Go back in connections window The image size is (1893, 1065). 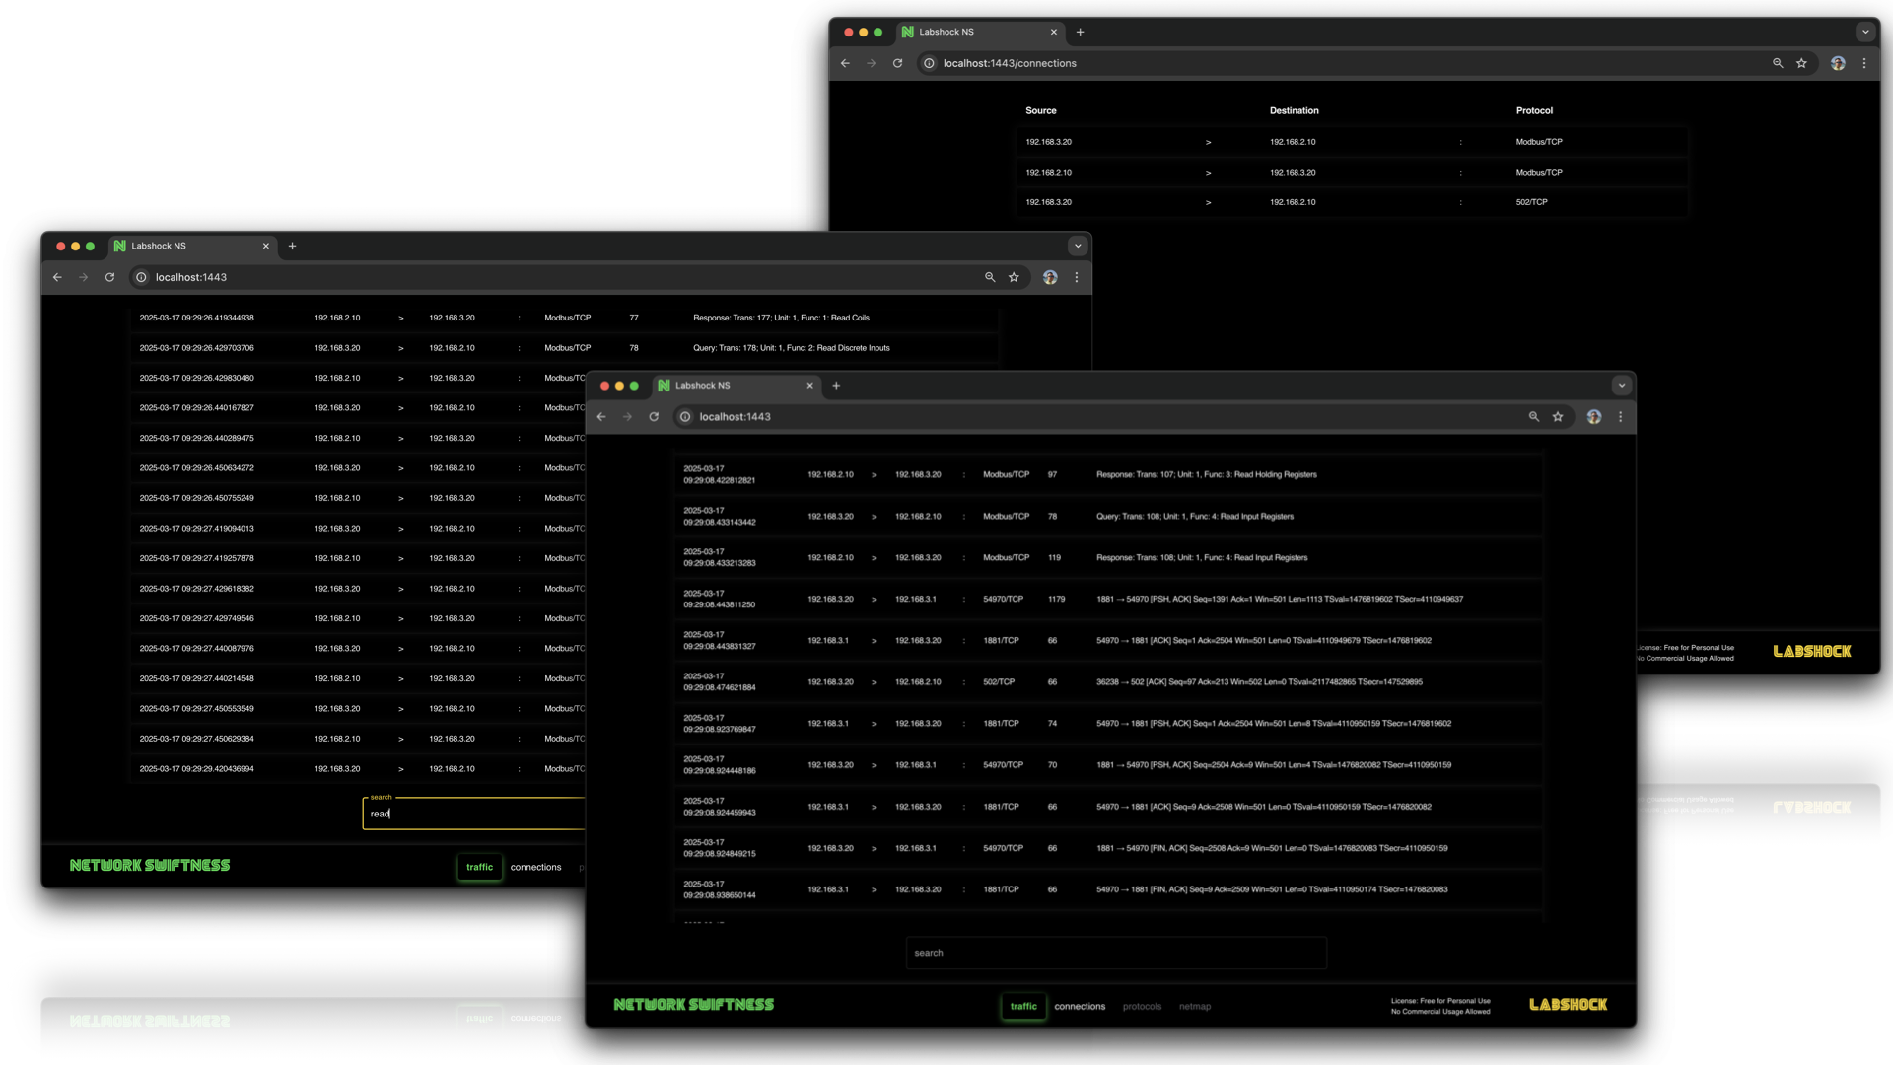tap(845, 63)
